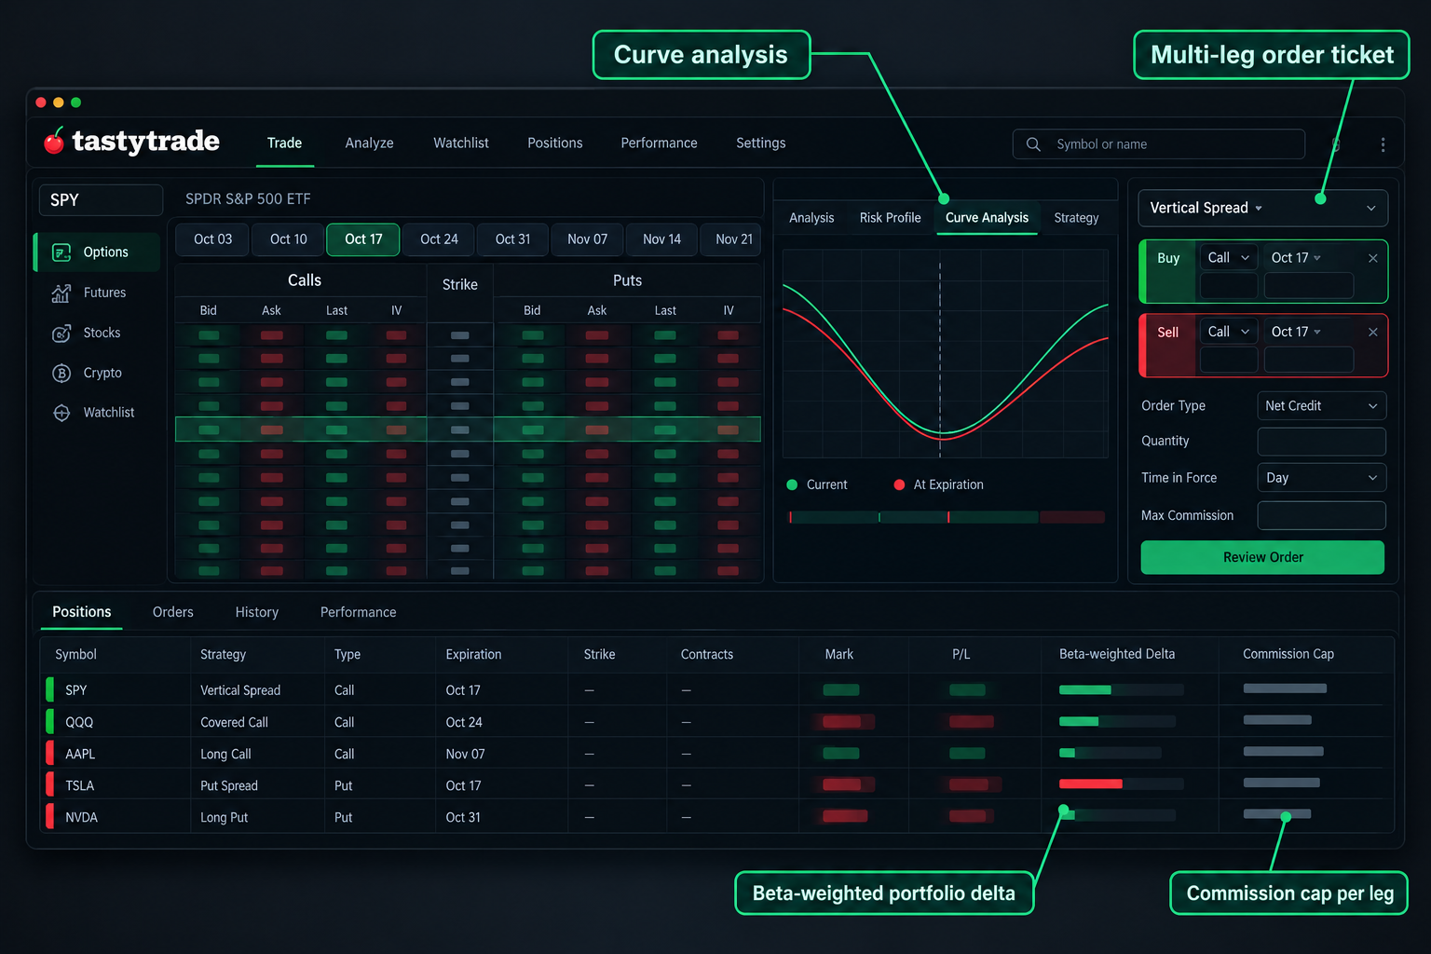
Task: Click the search magnifier icon
Action: (x=1033, y=144)
